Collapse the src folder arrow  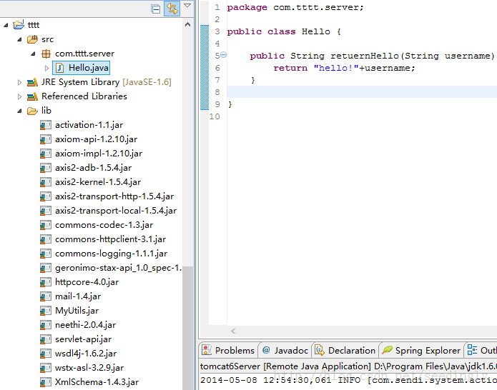19,39
